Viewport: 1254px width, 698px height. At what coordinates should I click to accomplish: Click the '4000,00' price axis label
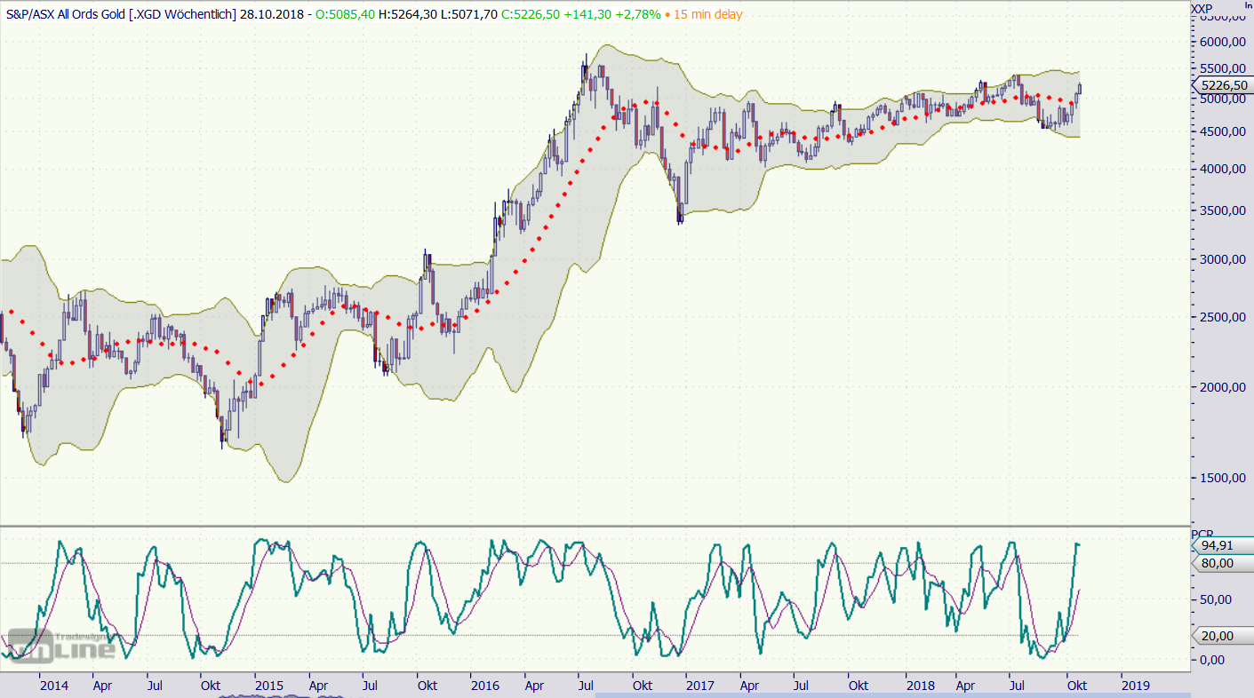tap(1221, 169)
